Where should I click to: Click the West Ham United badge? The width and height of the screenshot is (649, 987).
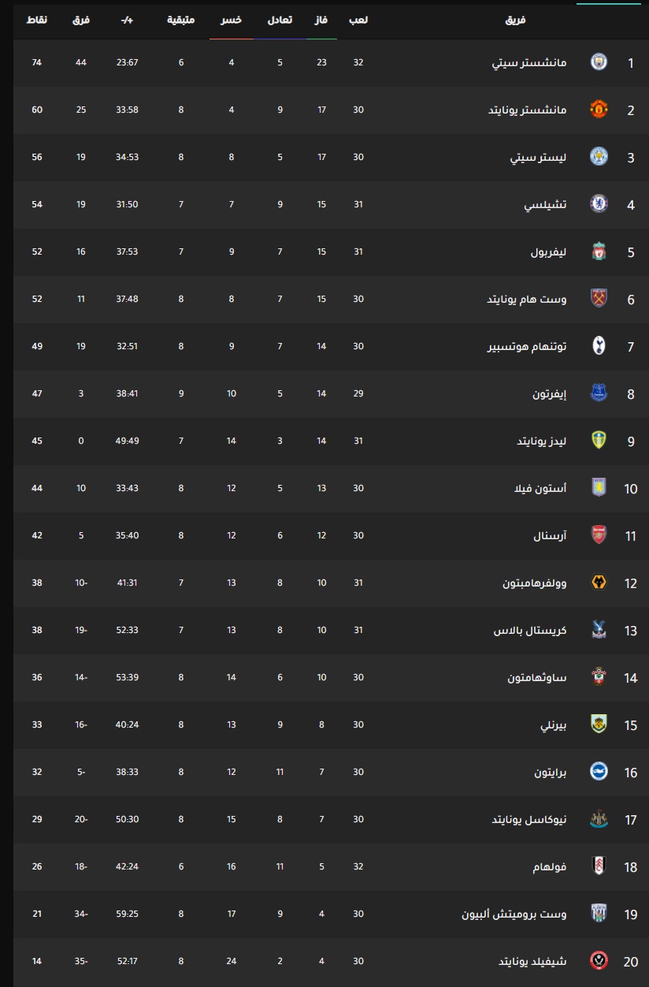pos(599,299)
